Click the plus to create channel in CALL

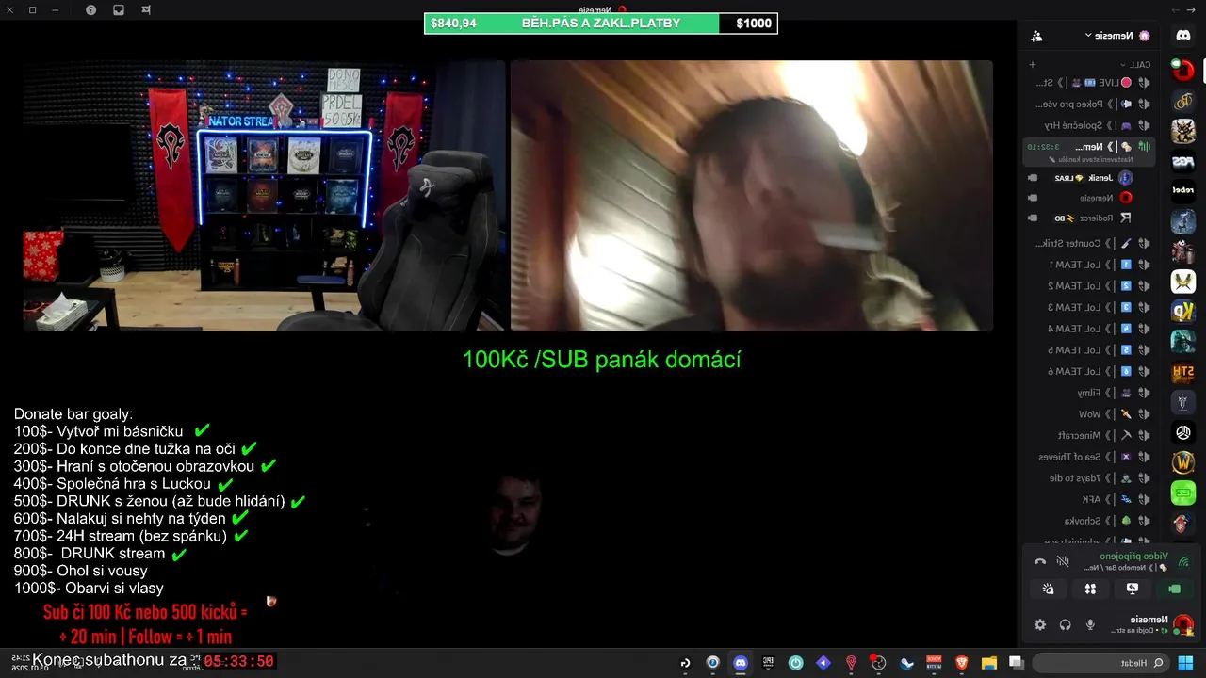(1033, 65)
